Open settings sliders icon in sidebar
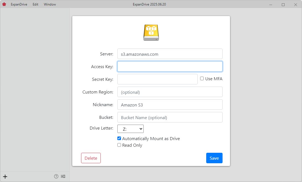This screenshot has width=302, height=182. pos(63,176)
